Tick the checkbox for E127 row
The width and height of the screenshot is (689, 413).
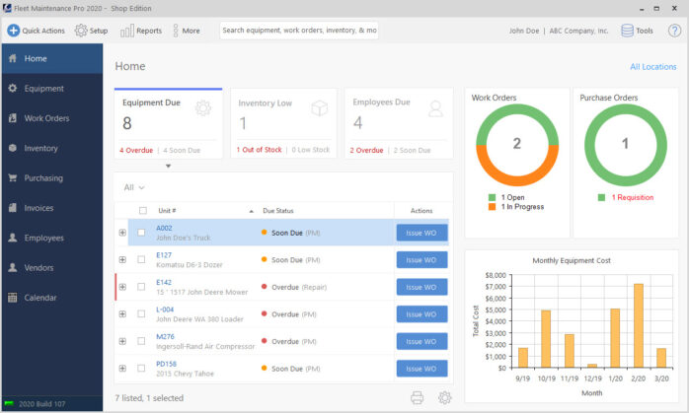(x=141, y=260)
